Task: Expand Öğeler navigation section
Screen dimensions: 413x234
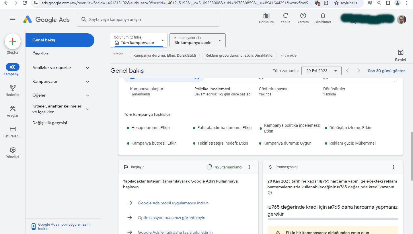Action: pos(88,95)
